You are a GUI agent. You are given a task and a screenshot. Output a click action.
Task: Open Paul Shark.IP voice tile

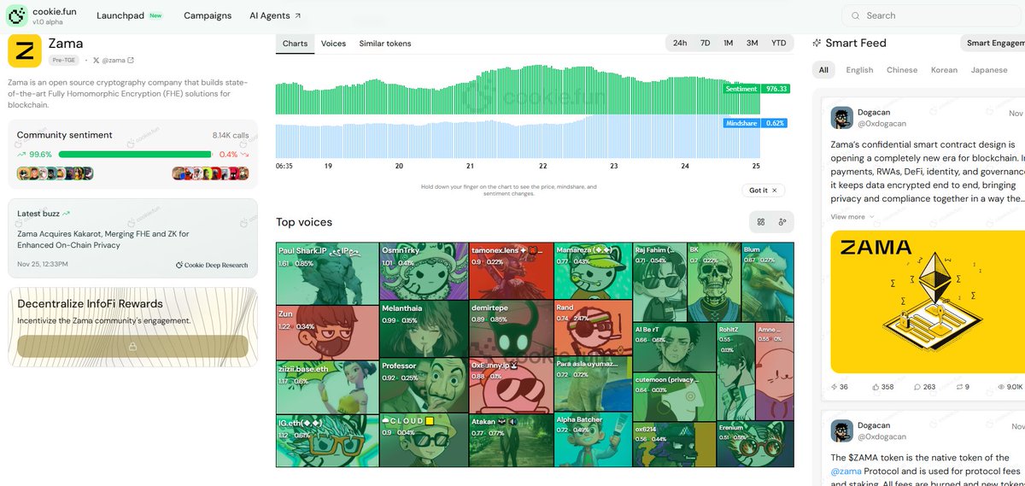[x=327, y=273]
